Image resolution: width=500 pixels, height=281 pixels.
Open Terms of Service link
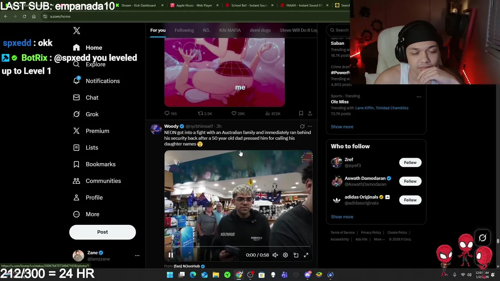click(x=343, y=233)
